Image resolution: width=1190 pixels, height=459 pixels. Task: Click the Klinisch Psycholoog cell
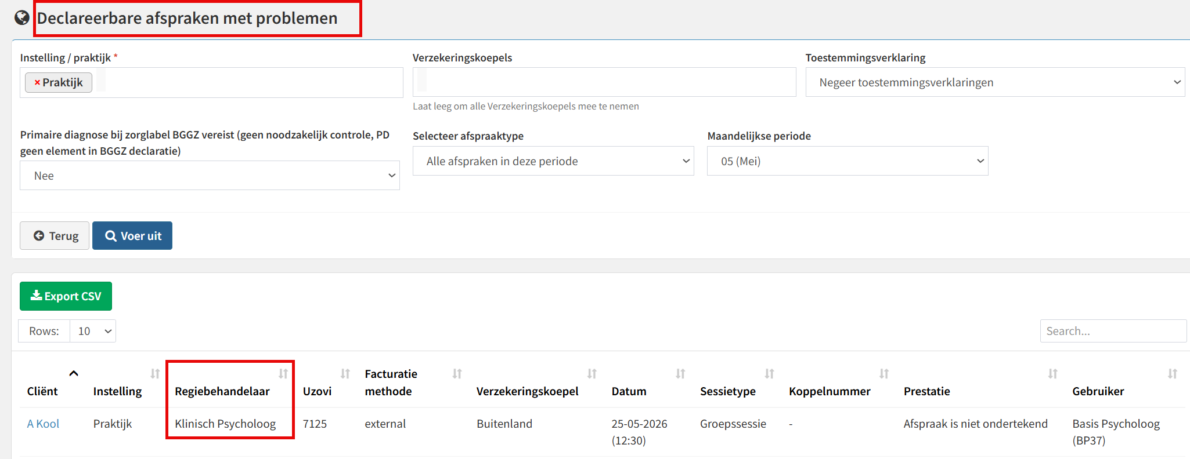click(225, 424)
